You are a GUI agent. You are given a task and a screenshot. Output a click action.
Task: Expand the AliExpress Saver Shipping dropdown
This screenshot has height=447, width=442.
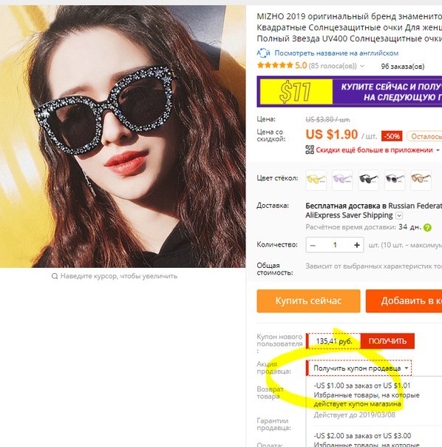(x=399, y=215)
